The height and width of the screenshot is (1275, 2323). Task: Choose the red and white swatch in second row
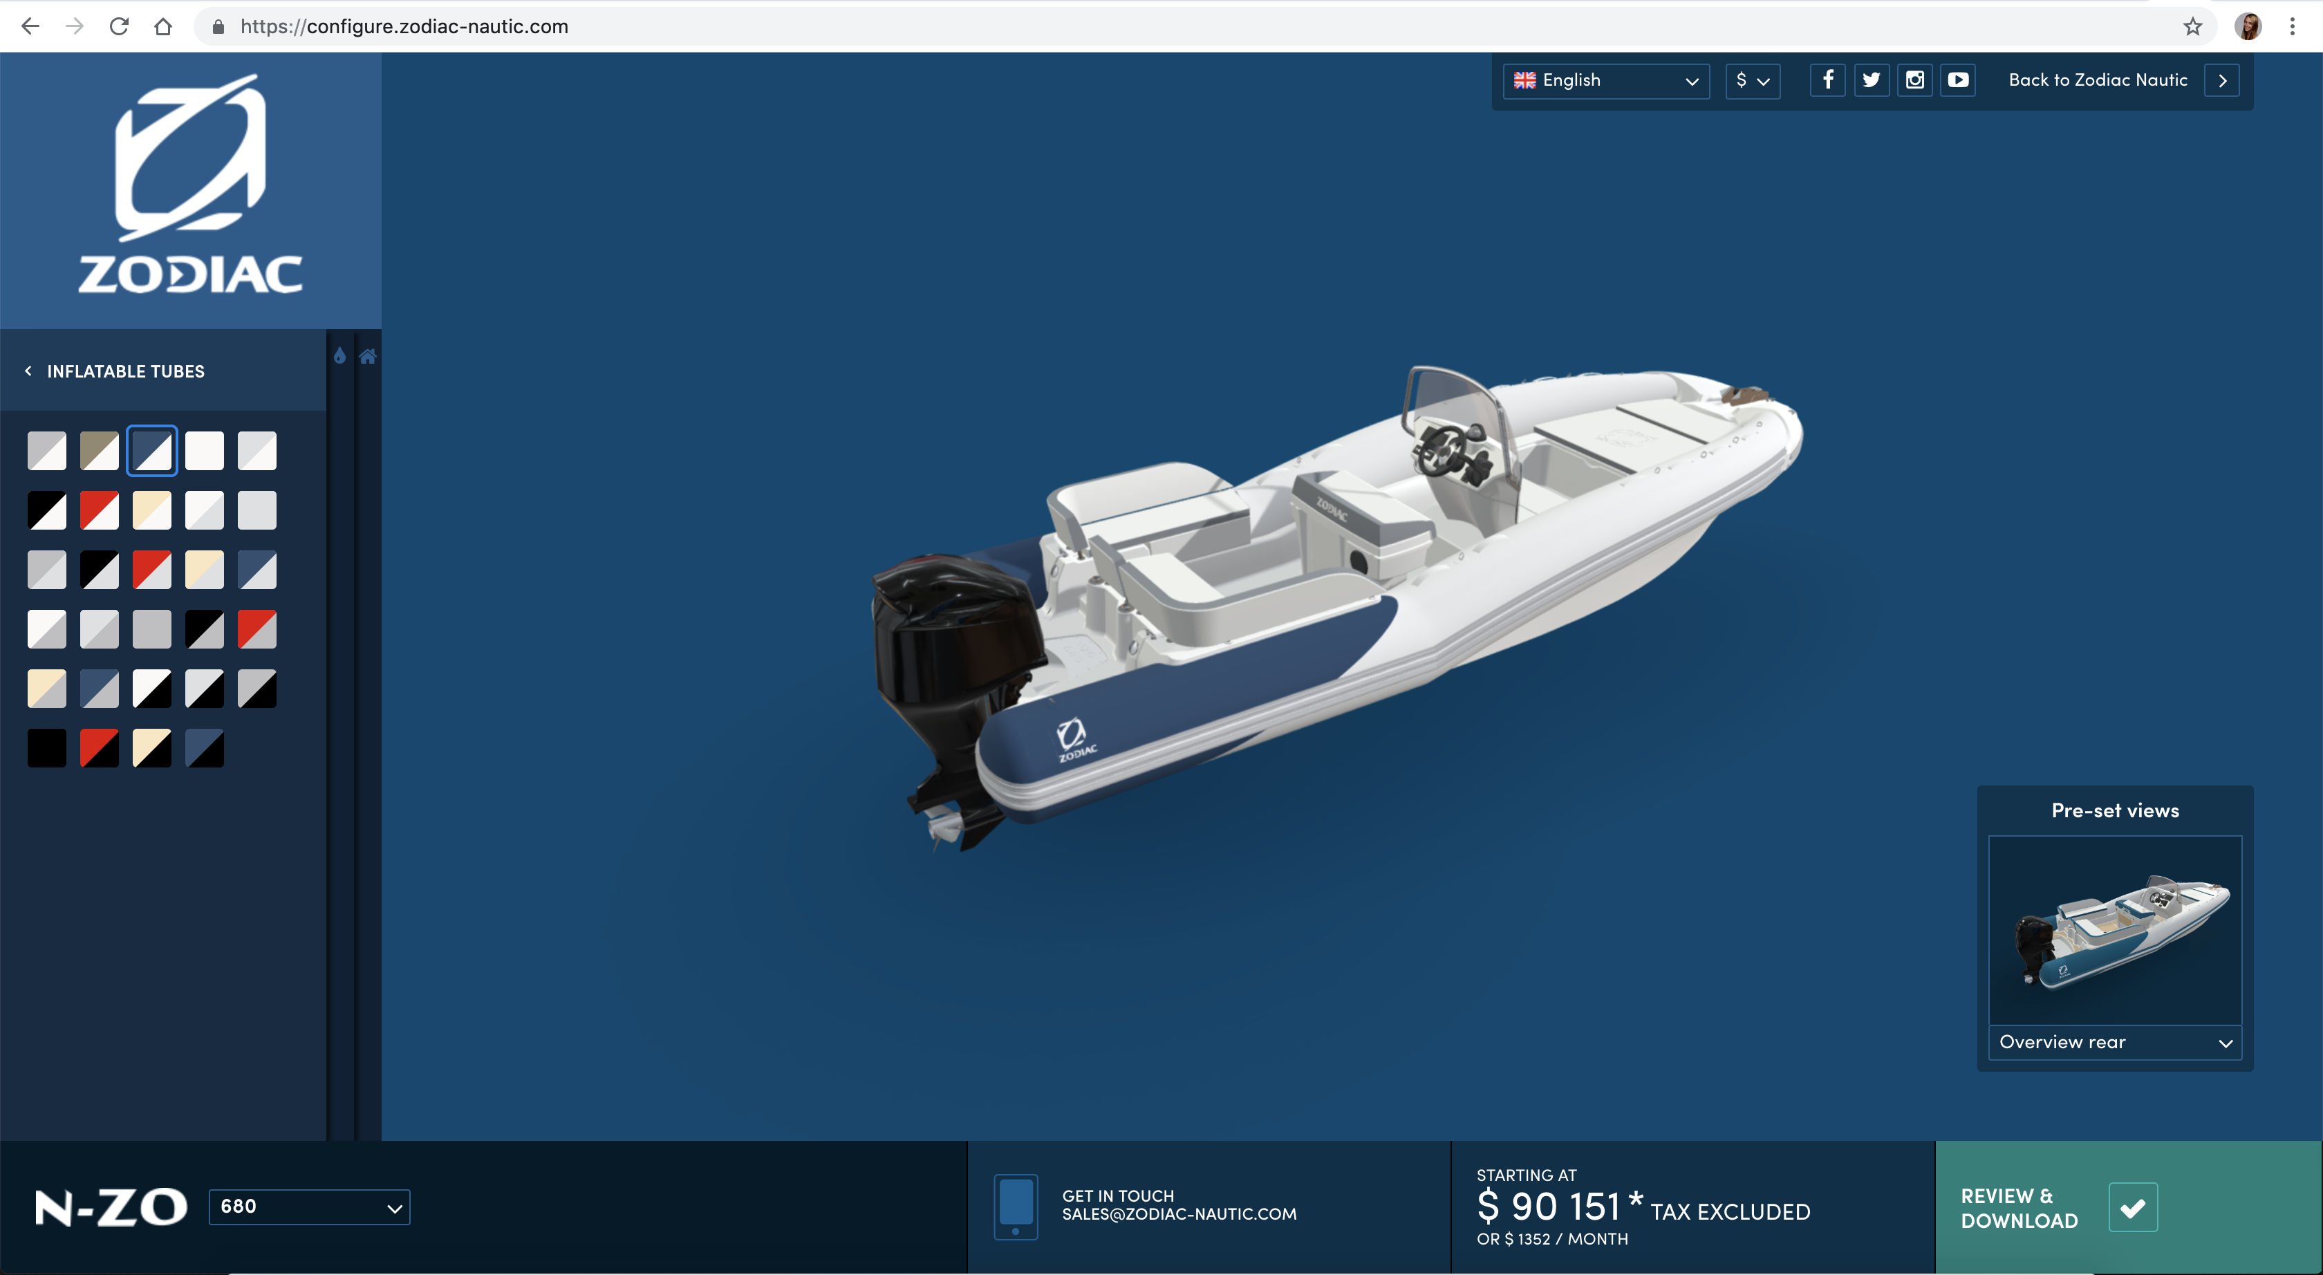point(99,510)
